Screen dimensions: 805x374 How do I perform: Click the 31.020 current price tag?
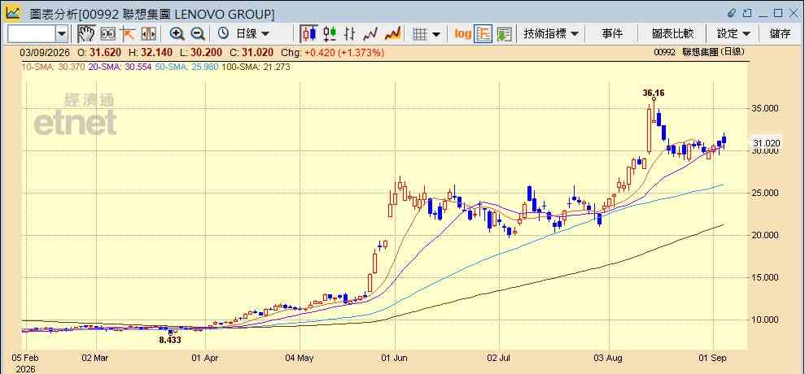click(766, 143)
